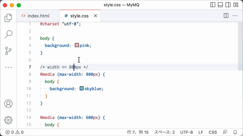This screenshot has width=243, height=136.
Task: Open Source Control view
Action: click(8, 51)
